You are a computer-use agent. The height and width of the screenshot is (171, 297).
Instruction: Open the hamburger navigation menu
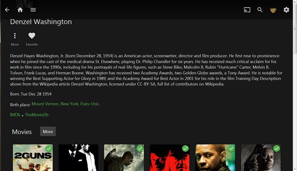33,10
